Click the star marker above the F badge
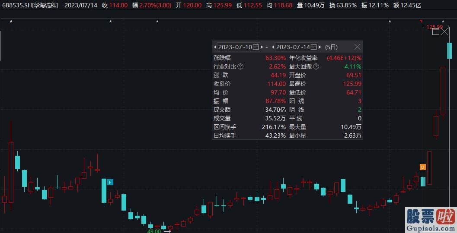The image size is (457, 233). click(x=110, y=21)
